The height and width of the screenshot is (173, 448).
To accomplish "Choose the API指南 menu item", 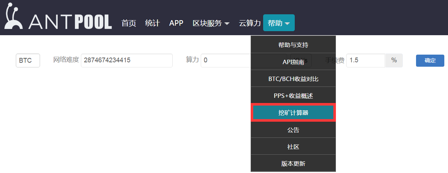I will point(293,62).
